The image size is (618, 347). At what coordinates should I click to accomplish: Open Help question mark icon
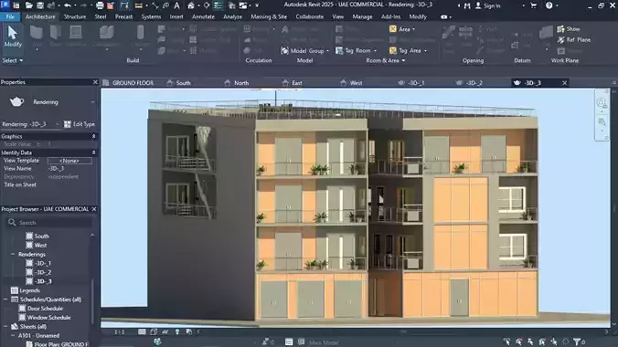549,5
